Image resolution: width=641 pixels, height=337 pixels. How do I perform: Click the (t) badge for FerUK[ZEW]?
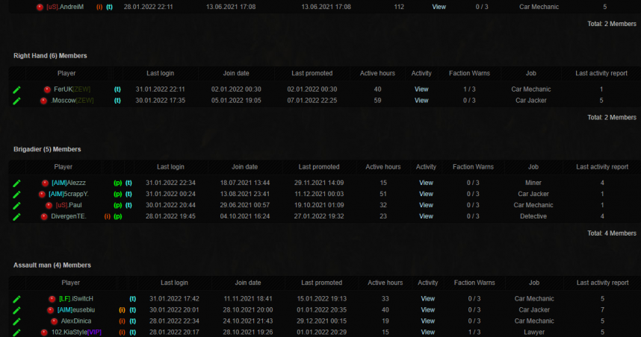tap(117, 89)
